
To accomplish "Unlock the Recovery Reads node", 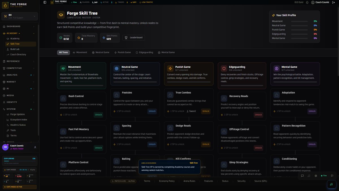I will coord(258,115).
